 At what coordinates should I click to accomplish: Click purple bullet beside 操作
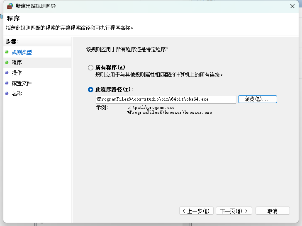7,73
